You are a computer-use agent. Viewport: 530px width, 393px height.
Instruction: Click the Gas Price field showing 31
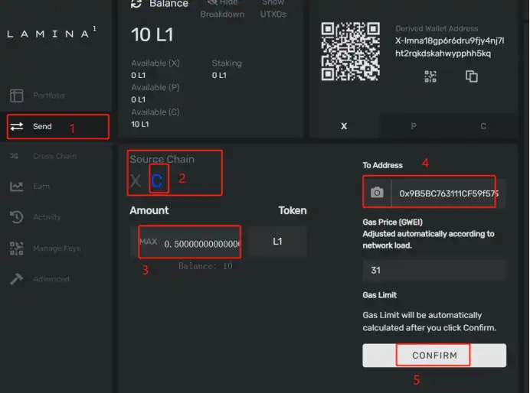tap(434, 270)
